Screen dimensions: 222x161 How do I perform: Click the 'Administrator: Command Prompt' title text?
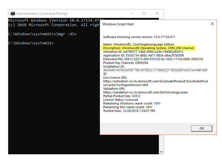tap(42, 14)
